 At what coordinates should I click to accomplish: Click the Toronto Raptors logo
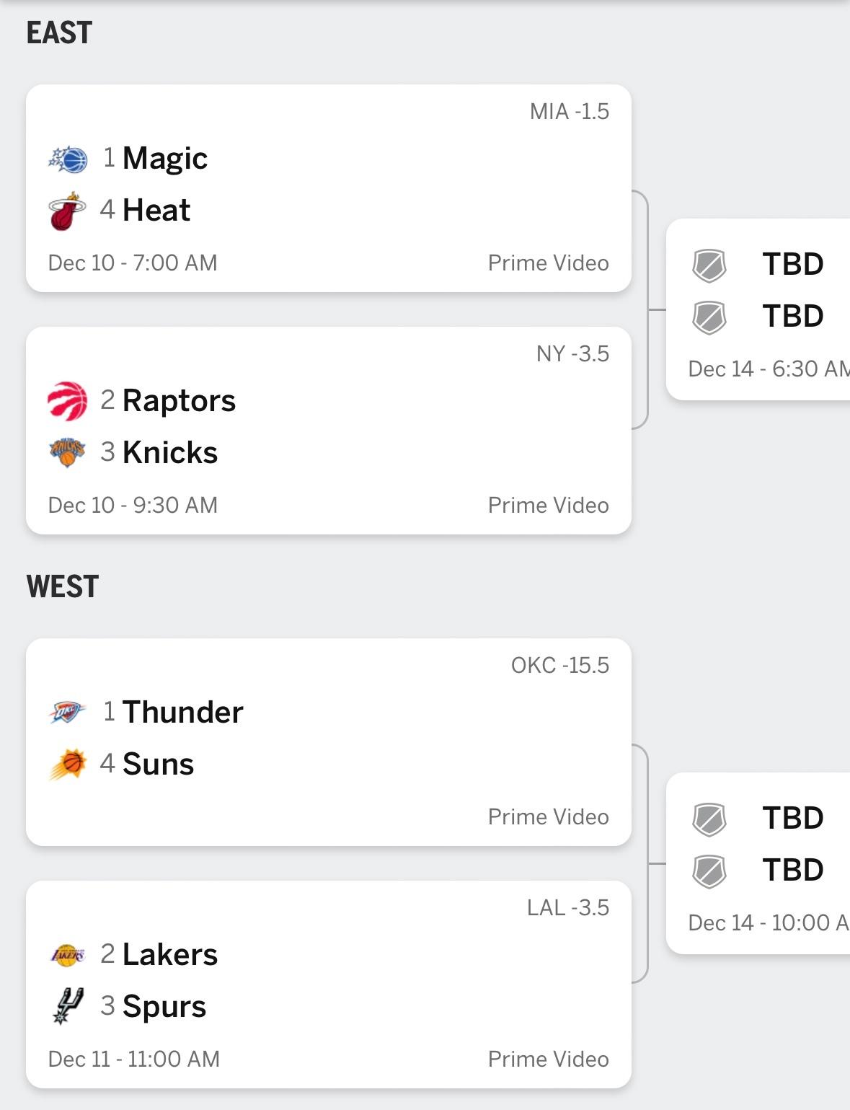[67, 401]
